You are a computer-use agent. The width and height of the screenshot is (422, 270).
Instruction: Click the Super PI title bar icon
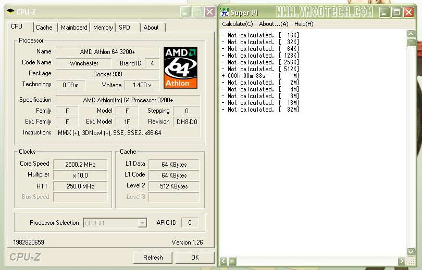click(x=224, y=12)
